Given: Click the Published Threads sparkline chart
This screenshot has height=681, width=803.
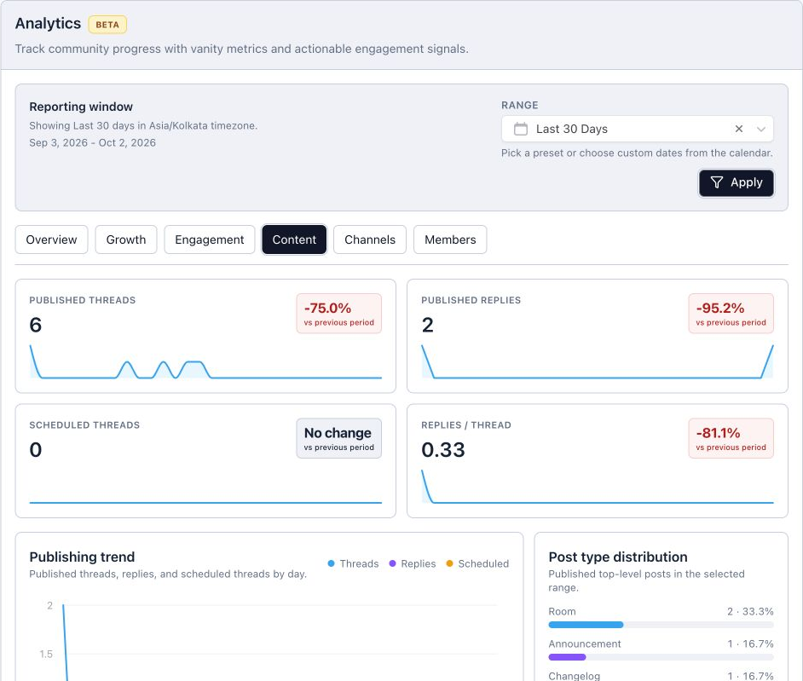Looking at the screenshot, I should click(x=205, y=362).
